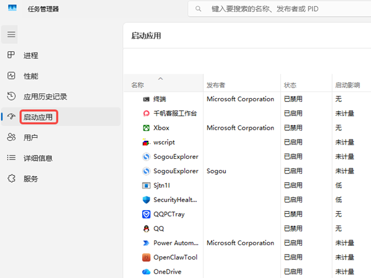Click the QQPCTray app icon

(x=146, y=214)
